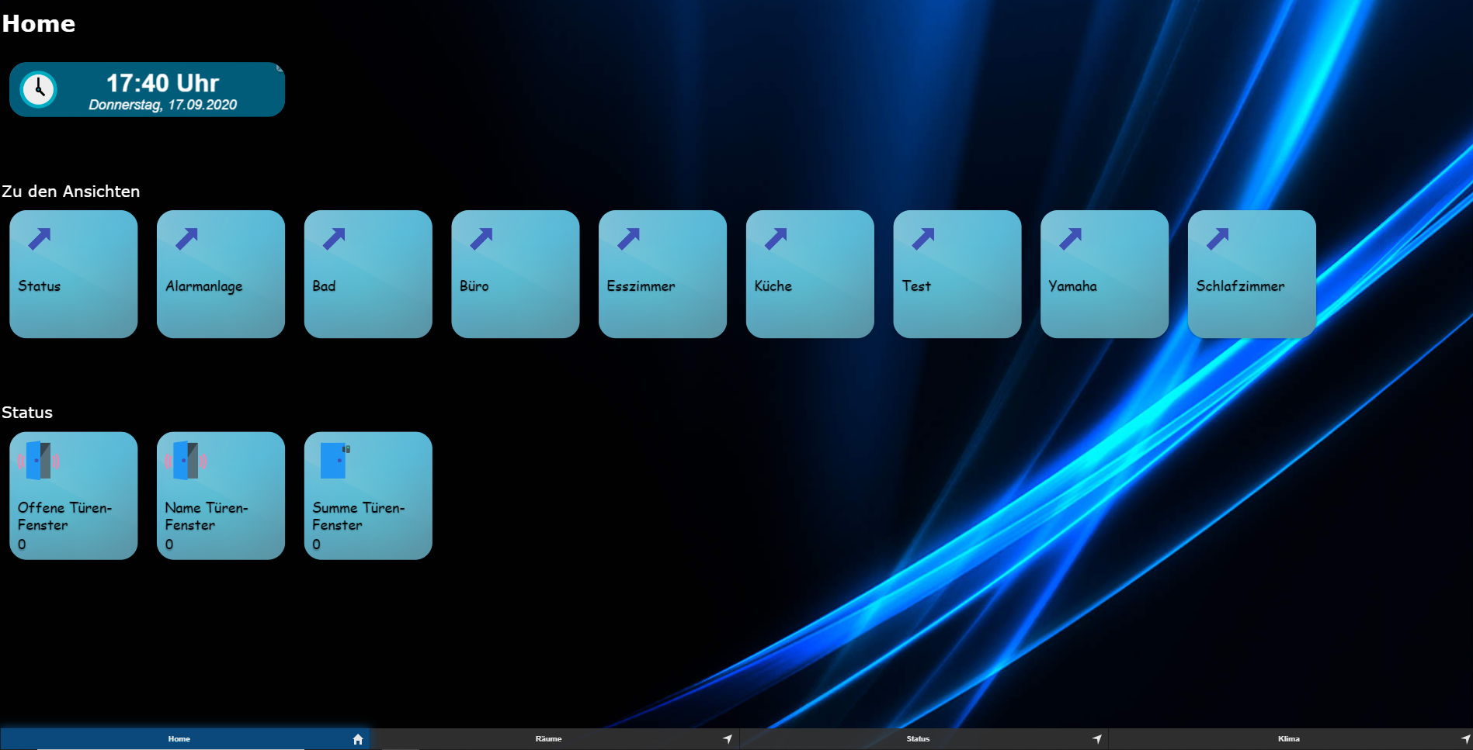Click the Summe Türen-Fenster label
The height and width of the screenshot is (750, 1473).
[x=359, y=517]
